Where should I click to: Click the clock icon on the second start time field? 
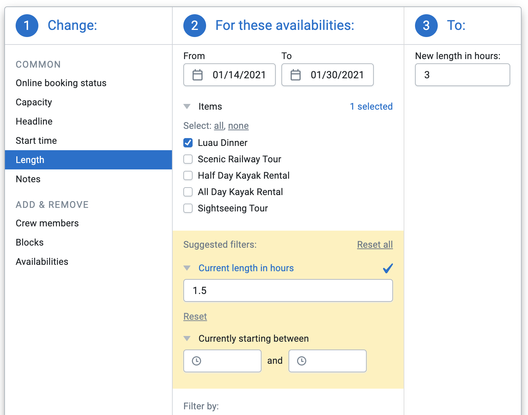click(x=302, y=361)
